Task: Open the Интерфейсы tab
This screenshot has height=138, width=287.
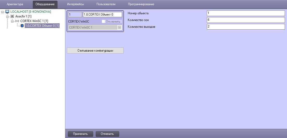Action: click(75, 4)
